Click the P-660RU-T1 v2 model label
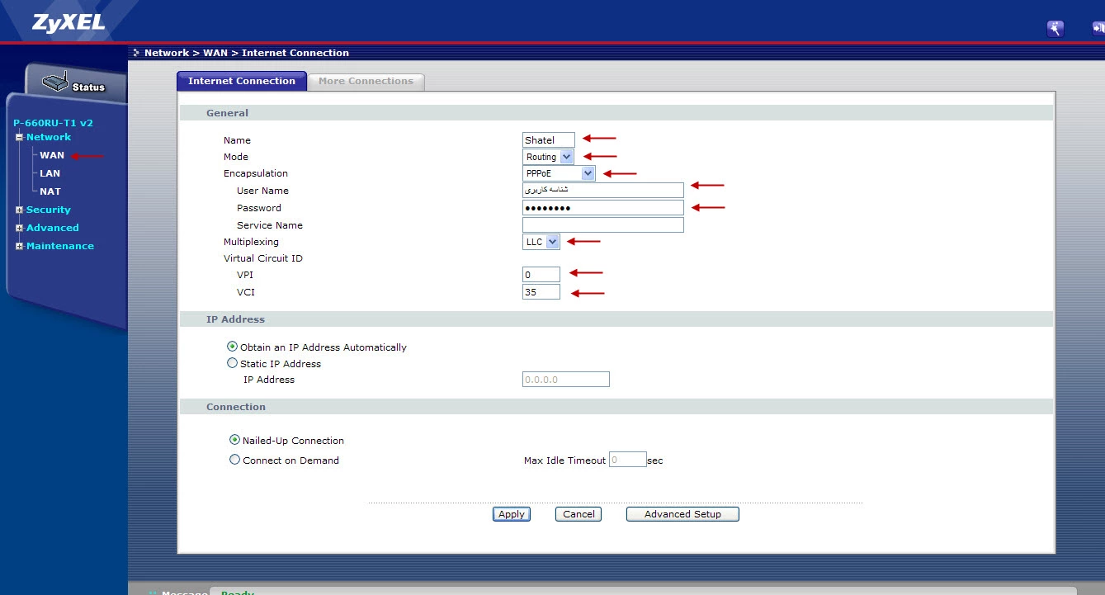Viewport: 1105px width, 595px height. click(x=53, y=123)
